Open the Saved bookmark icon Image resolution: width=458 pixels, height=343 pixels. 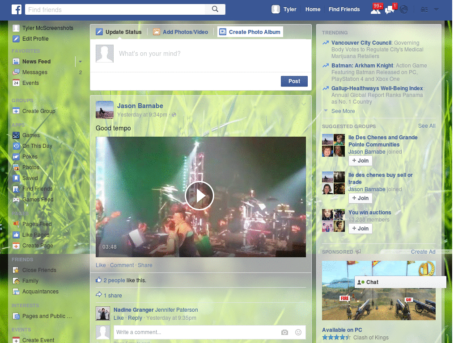(x=16, y=178)
